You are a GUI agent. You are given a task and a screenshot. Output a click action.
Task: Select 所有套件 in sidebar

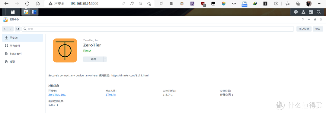[x=22, y=46]
